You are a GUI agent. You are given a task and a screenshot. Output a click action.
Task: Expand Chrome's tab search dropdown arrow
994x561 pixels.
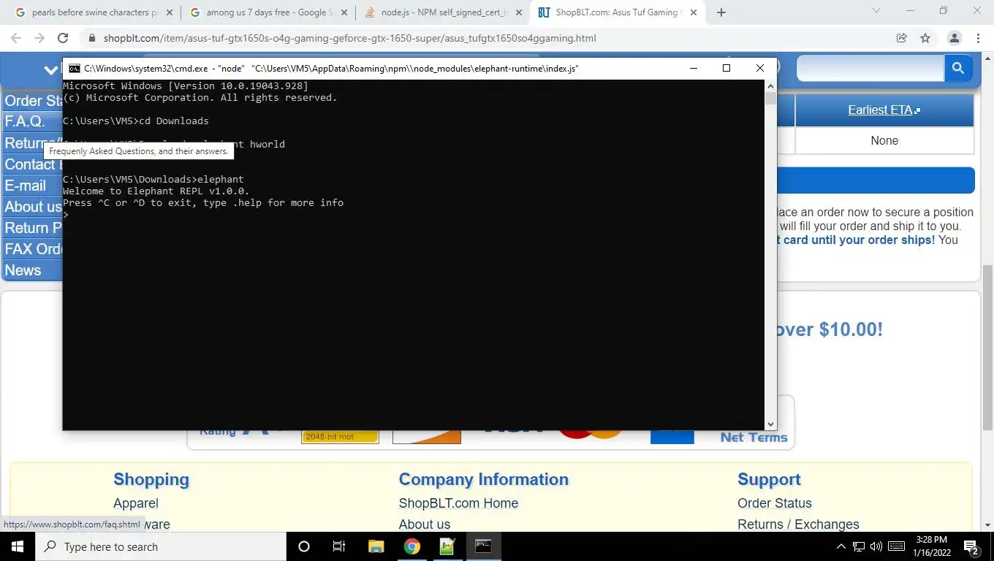tap(876, 11)
